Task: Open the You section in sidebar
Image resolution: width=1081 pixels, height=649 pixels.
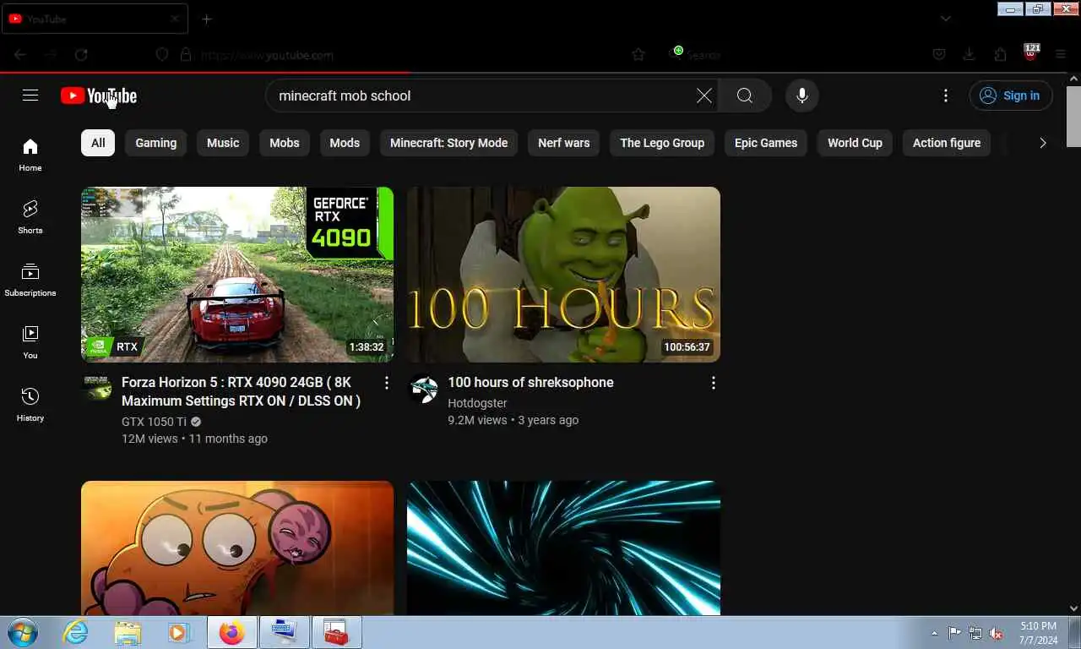Action: (x=30, y=342)
